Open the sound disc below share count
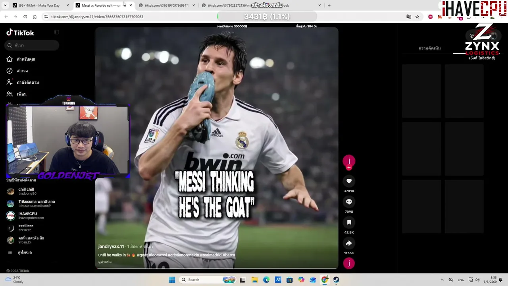508x286 pixels. (349, 263)
